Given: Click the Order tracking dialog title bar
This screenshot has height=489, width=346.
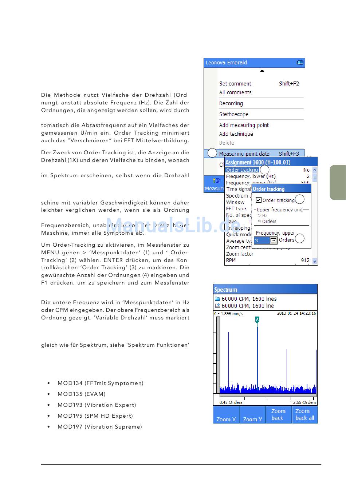Looking at the screenshot, I should 282,189.
